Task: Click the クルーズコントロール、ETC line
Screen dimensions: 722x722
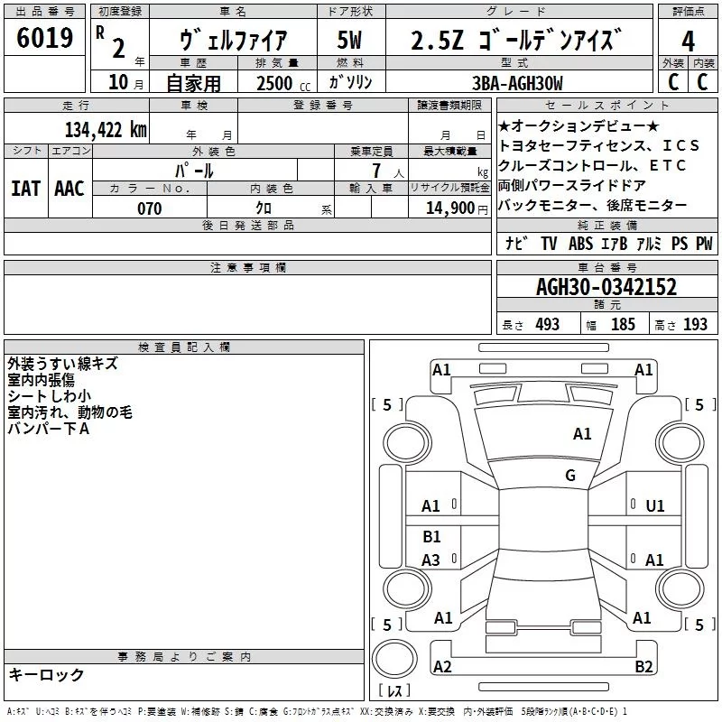Action: pyautogui.click(x=592, y=165)
